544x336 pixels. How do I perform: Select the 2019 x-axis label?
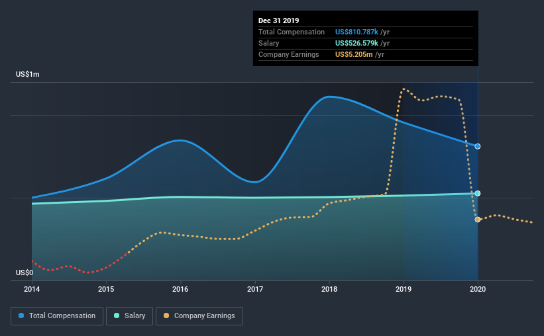(404, 289)
